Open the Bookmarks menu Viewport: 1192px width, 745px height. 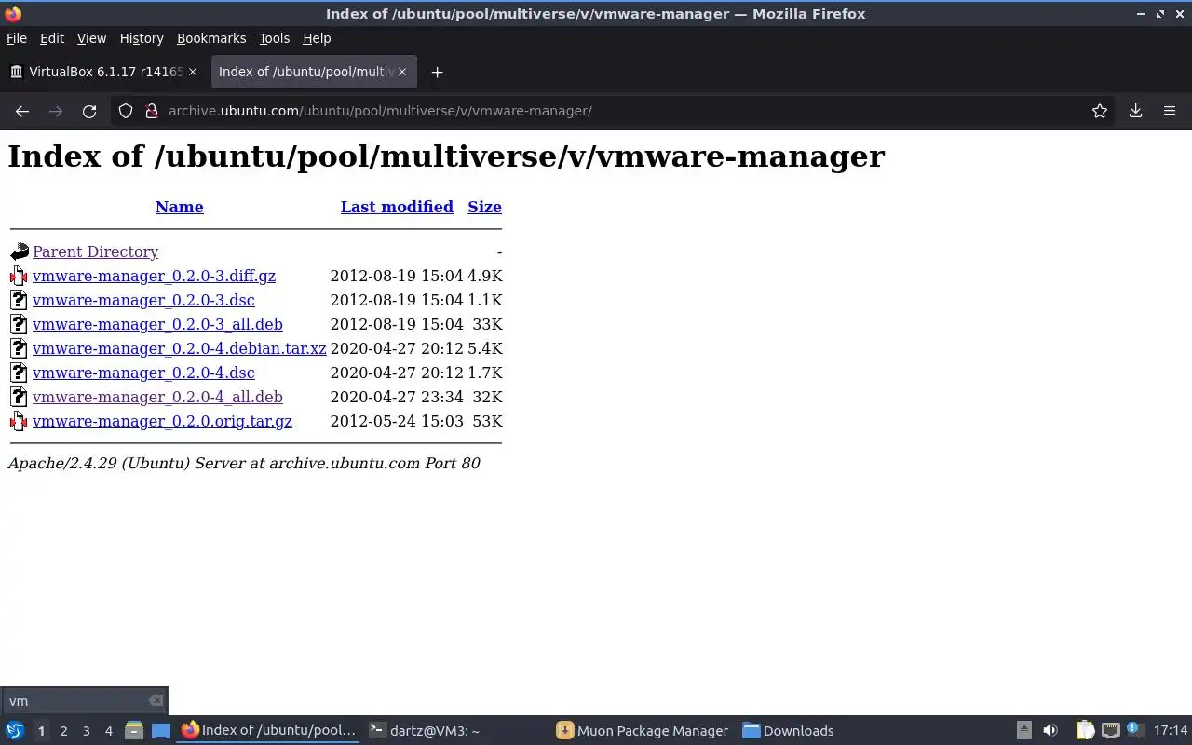pos(211,38)
